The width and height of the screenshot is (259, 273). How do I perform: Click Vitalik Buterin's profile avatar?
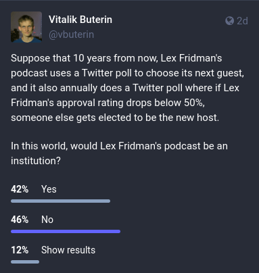coord(26,27)
